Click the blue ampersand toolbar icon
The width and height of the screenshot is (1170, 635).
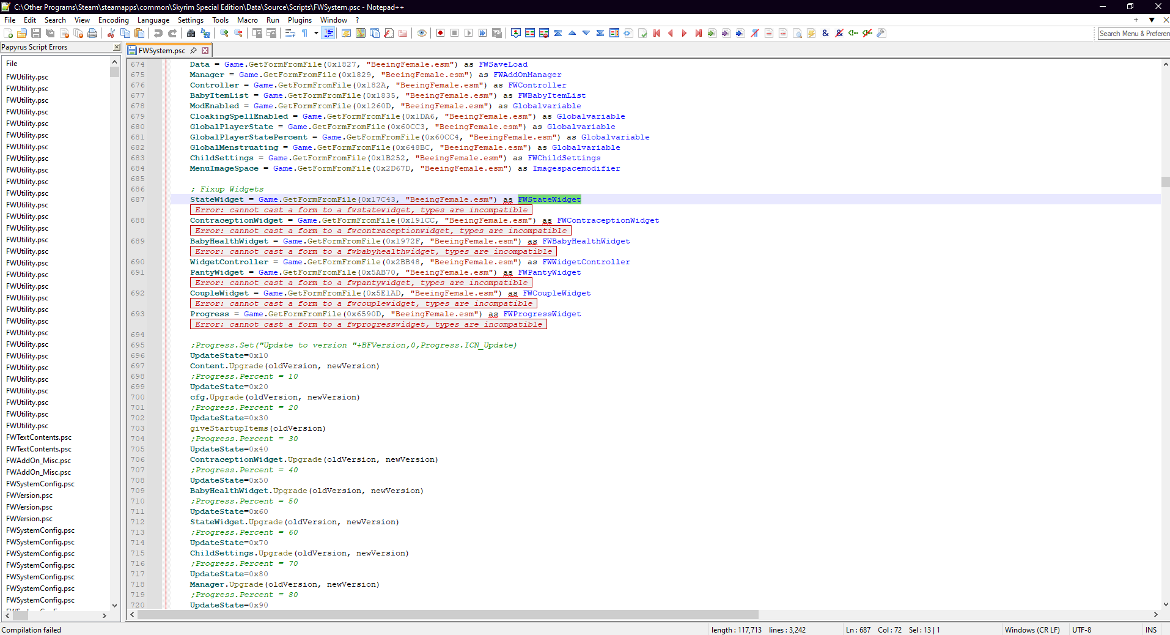(x=825, y=33)
